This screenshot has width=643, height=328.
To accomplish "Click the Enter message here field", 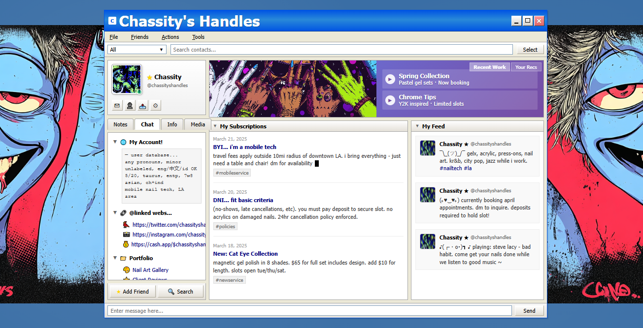I will pyautogui.click(x=309, y=311).
